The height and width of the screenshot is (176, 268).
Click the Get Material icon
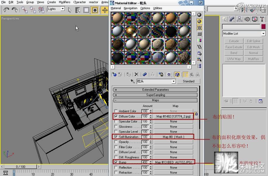(x=114, y=74)
